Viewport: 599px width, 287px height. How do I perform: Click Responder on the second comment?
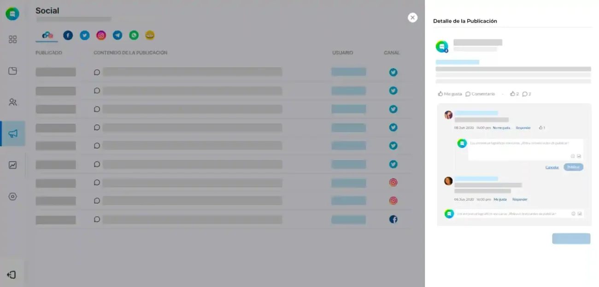pyautogui.click(x=520, y=200)
